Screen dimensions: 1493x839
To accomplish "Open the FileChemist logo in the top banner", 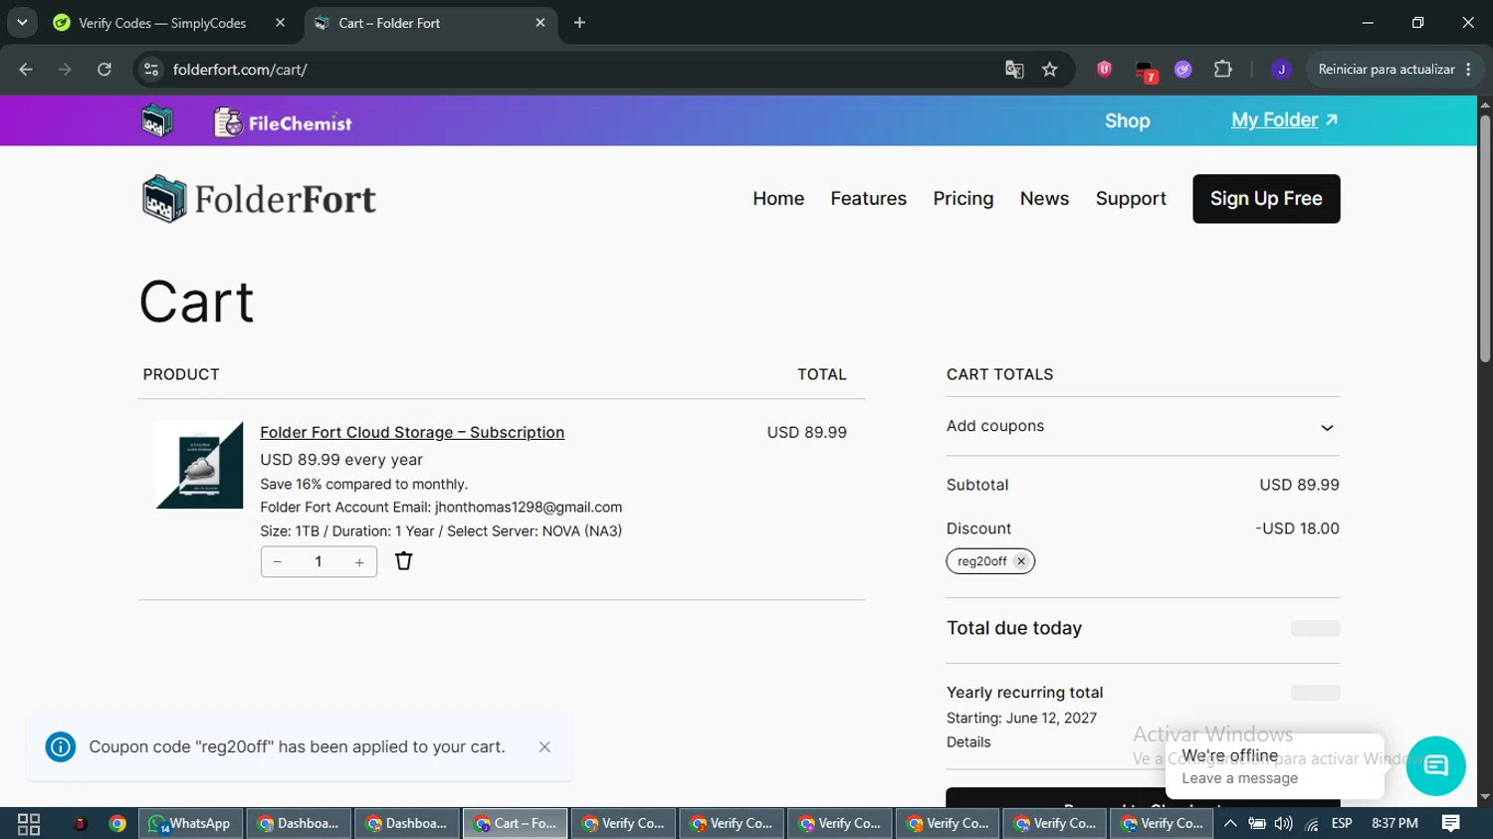I will pos(283,122).
